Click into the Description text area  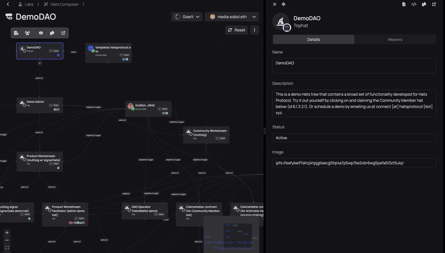[354, 103]
